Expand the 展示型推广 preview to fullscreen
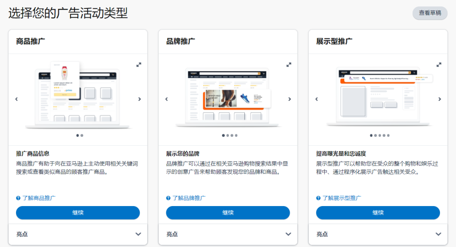The image size is (456, 247). click(x=439, y=65)
